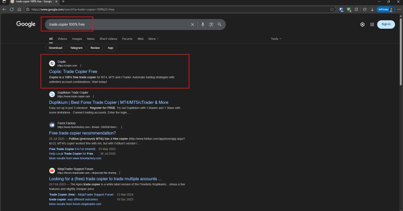Open the downloads icon in toolbar
Viewport: 403px width, 211px height.
pos(372,10)
